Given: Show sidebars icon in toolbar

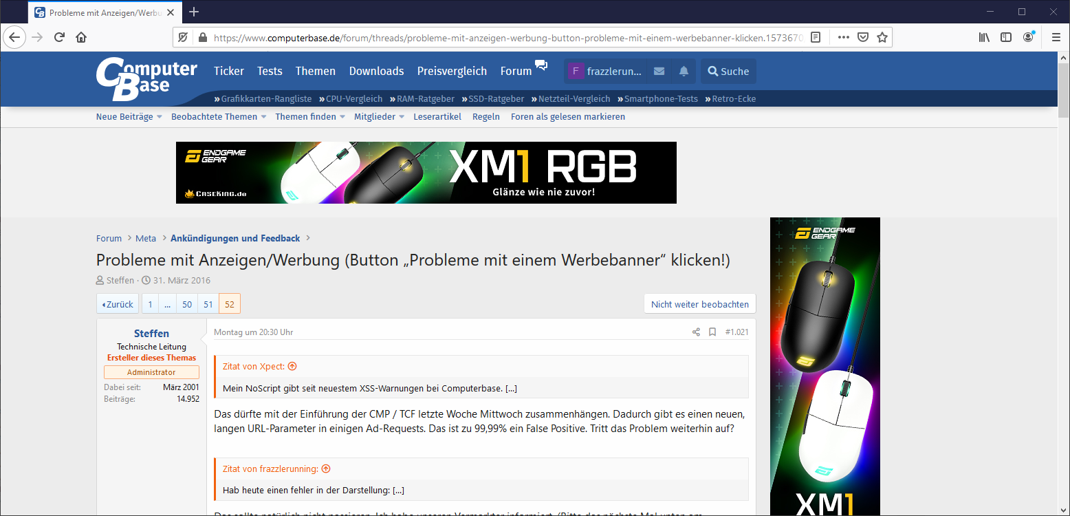Looking at the screenshot, I should pos(1006,37).
